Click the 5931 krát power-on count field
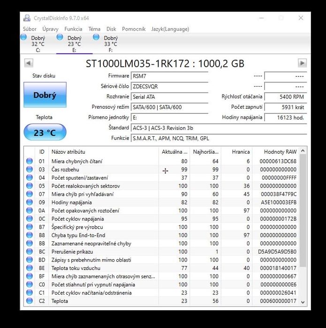Image resolution: width=326 pixels, height=328 pixels. [x=286, y=107]
